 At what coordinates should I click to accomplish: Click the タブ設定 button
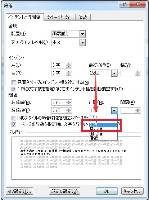[x=19, y=191]
